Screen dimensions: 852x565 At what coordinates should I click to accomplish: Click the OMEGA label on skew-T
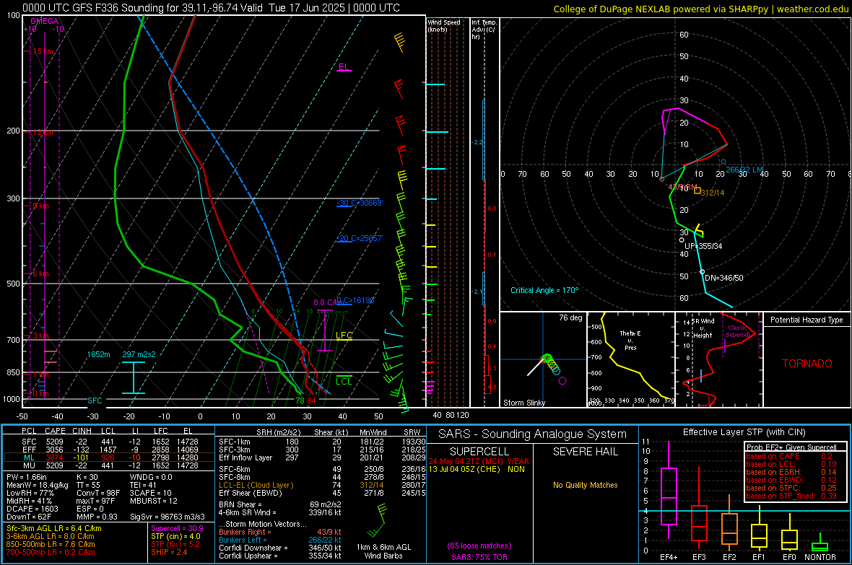[x=45, y=21]
